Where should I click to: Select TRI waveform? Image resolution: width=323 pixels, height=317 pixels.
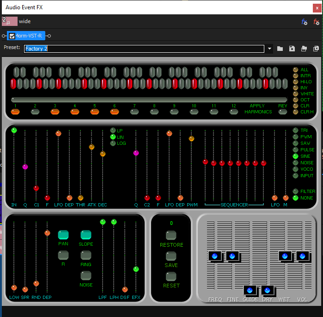(295, 130)
